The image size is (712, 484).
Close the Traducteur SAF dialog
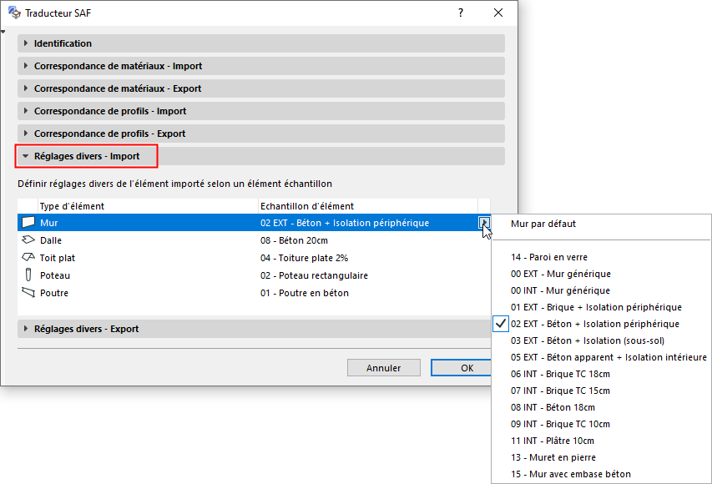point(498,13)
